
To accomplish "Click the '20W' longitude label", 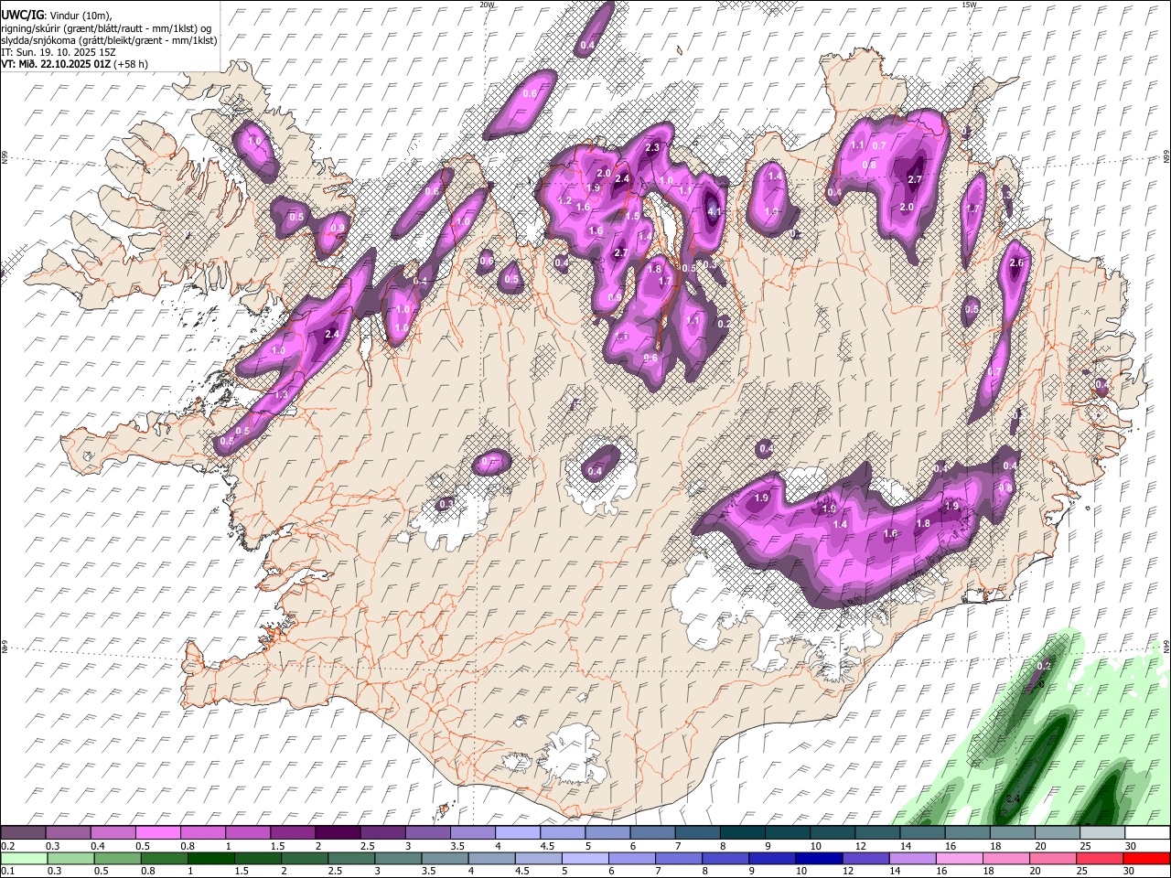I will pos(487,5).
